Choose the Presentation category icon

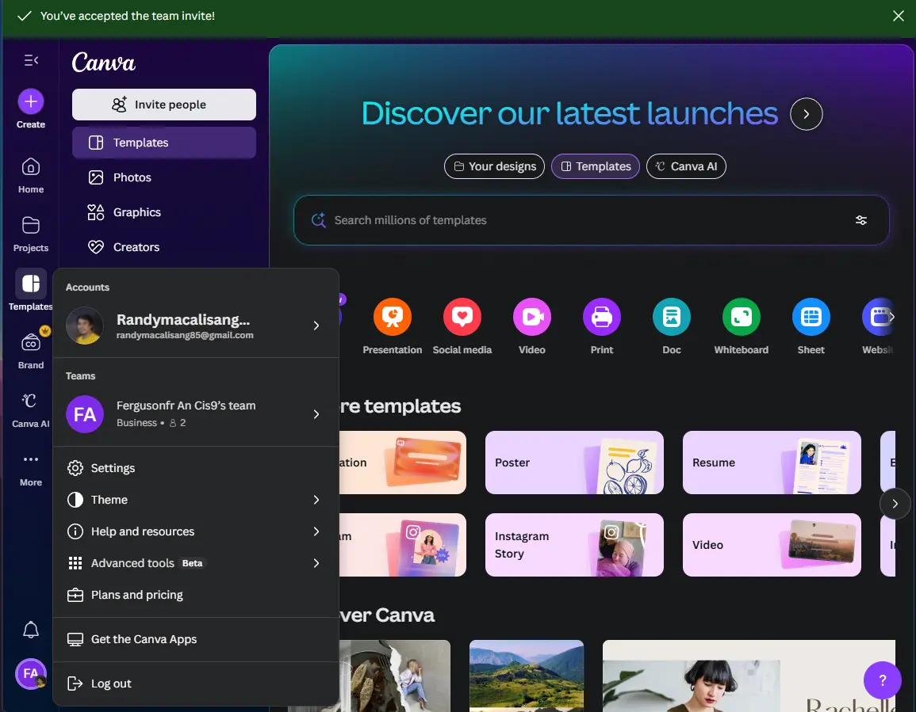tap(392, 317)
